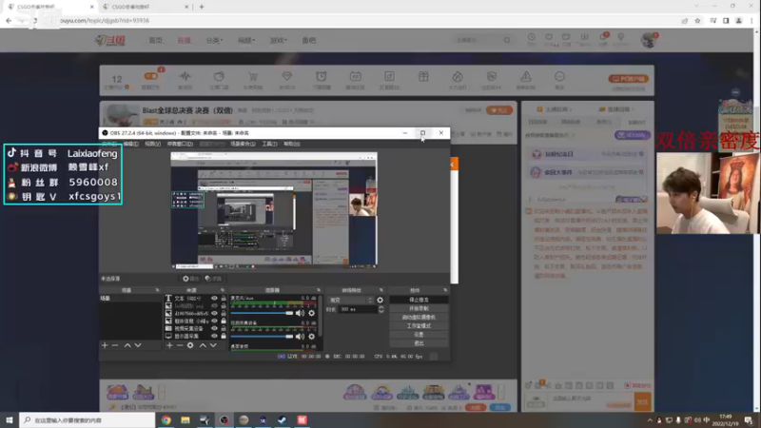
Task: Move the selected source up
Action: (x=203, y=345)
